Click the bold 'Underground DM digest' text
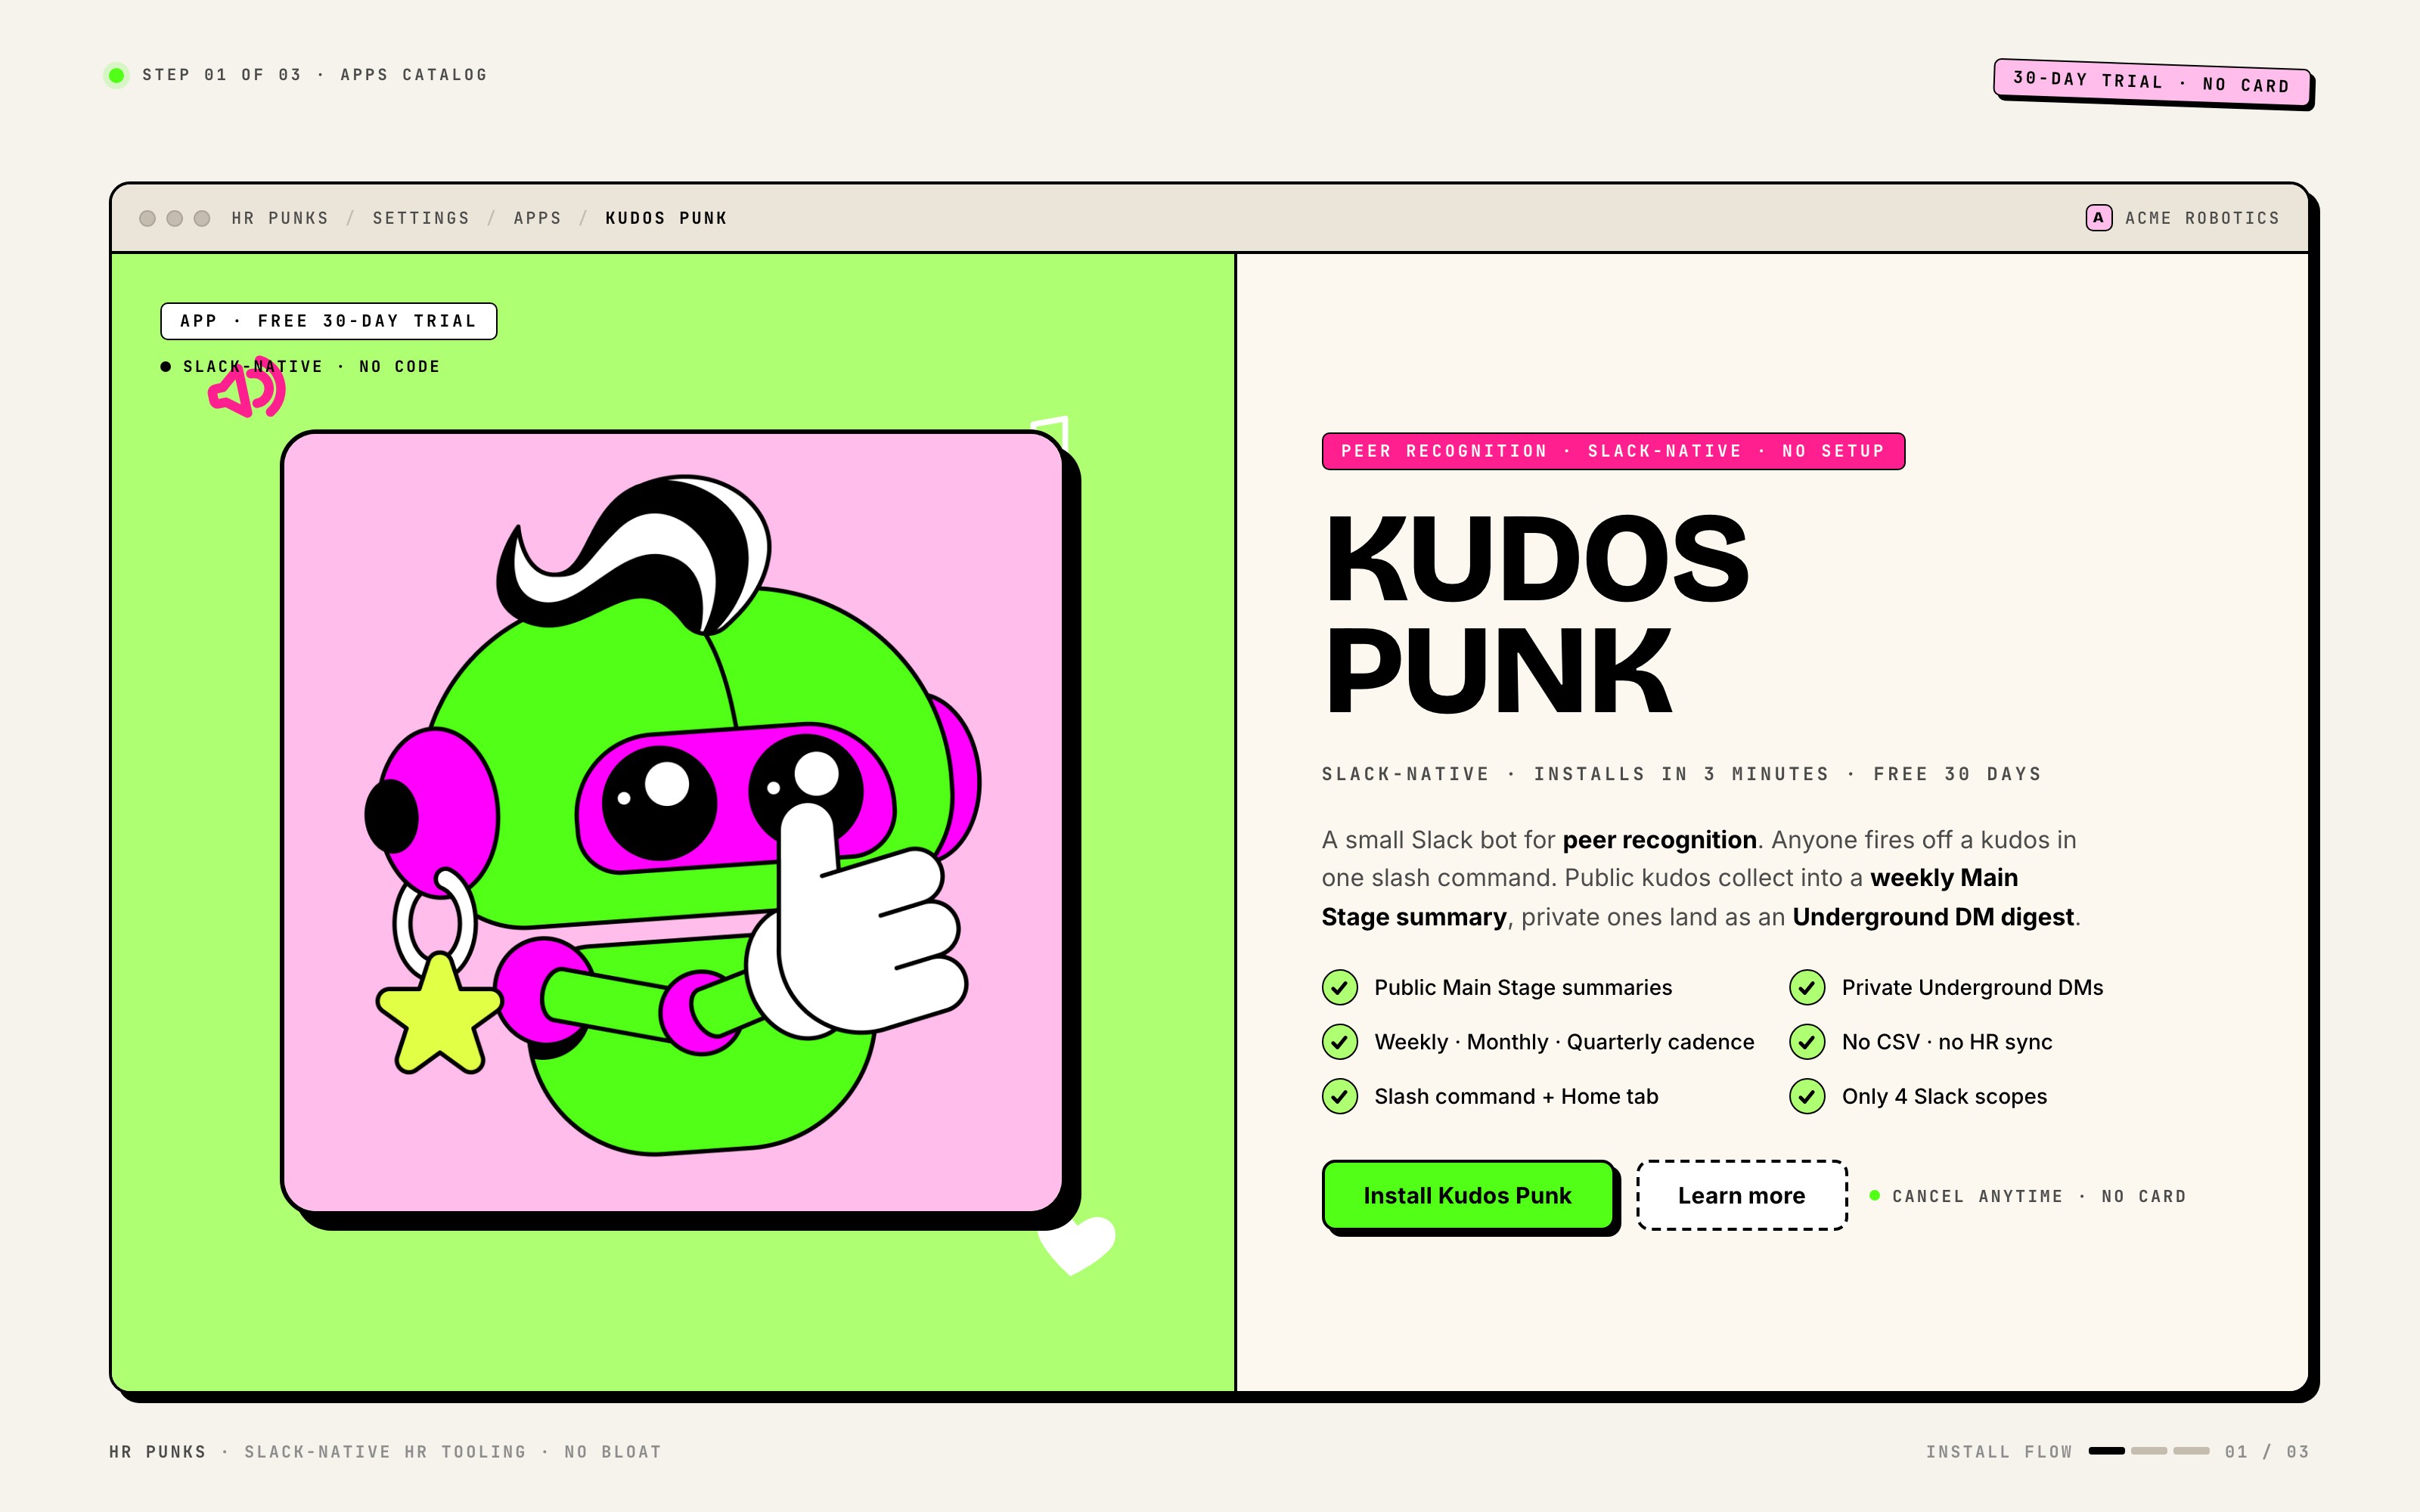 click(1933, 917)
